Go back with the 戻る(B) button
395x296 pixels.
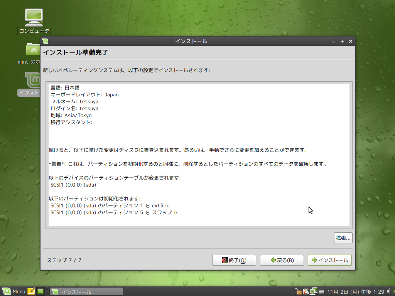pos(282,260)
